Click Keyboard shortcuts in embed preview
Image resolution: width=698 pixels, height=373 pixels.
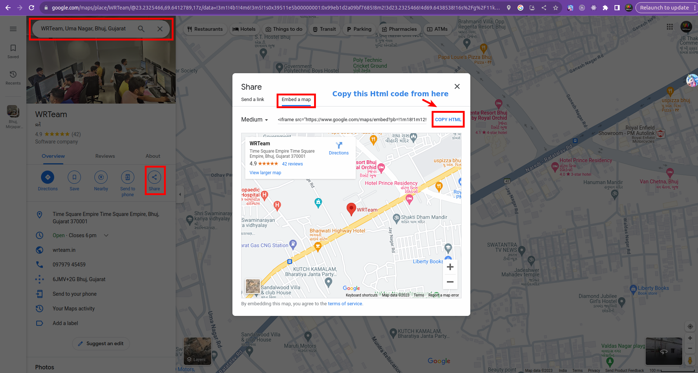[362, 295]
